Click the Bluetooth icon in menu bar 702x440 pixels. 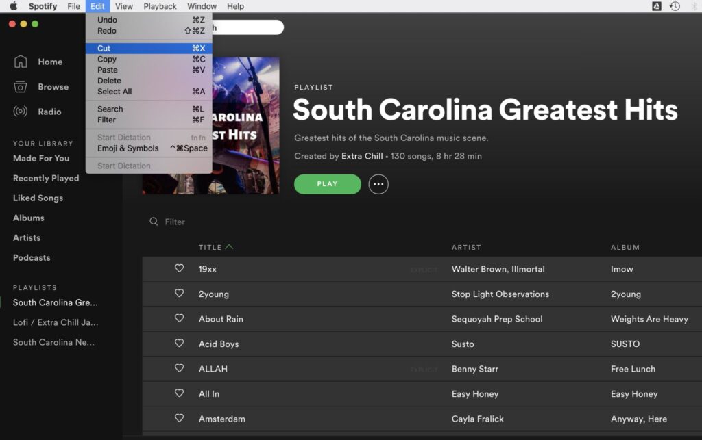click(x=694, y=6)
